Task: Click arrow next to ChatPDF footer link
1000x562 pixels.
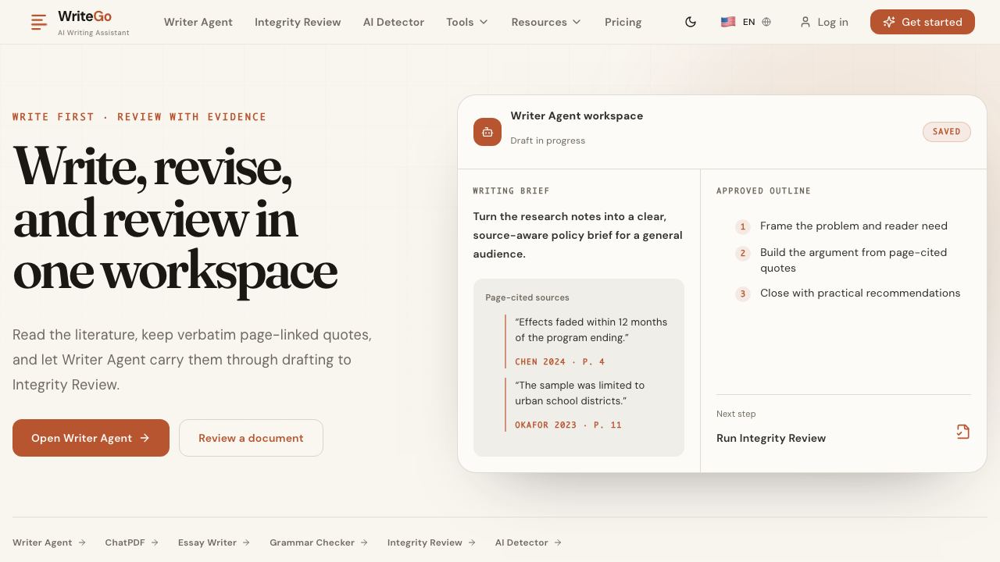Action: (155, 542)
